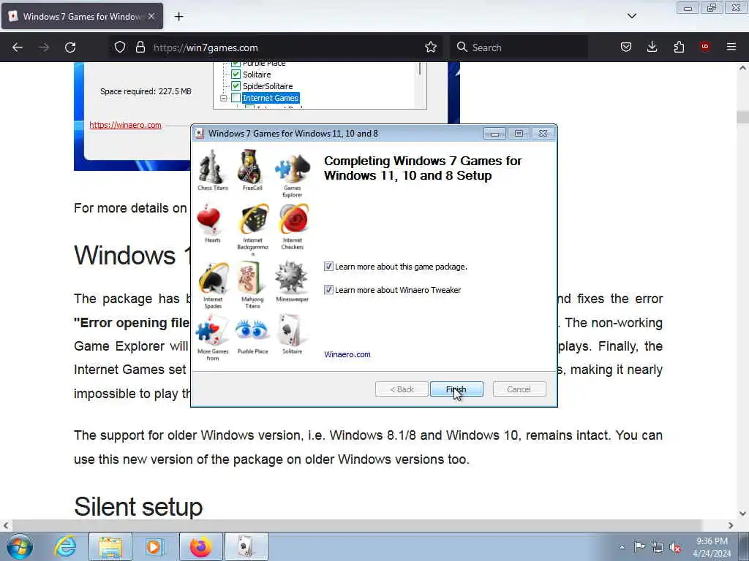This screenshot has width=749, height=561.
Task: Launch Internet Explorer from the taskbar
Action: tap(65, 546)
